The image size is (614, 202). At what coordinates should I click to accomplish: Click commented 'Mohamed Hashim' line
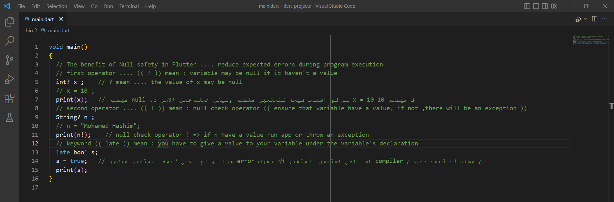(x=98, y=126)
